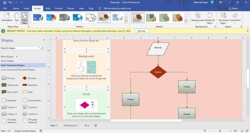Toggle the Auto Size button
The image size is (250, 133).
[24, 18]
